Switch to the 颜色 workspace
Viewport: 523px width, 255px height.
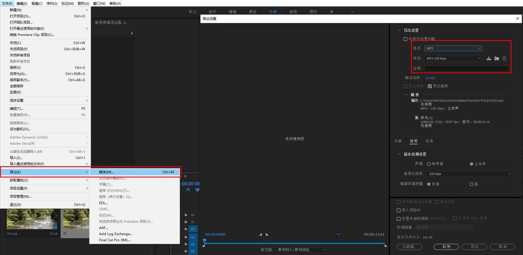click(x=252, y=12)
